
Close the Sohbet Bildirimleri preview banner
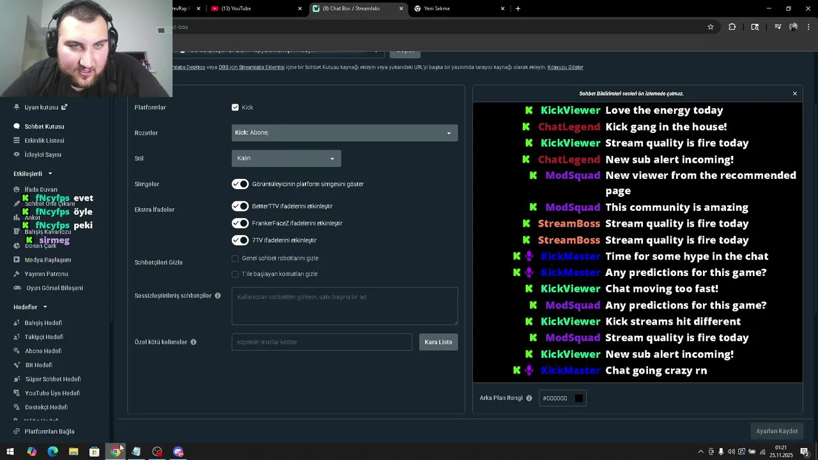795,93
